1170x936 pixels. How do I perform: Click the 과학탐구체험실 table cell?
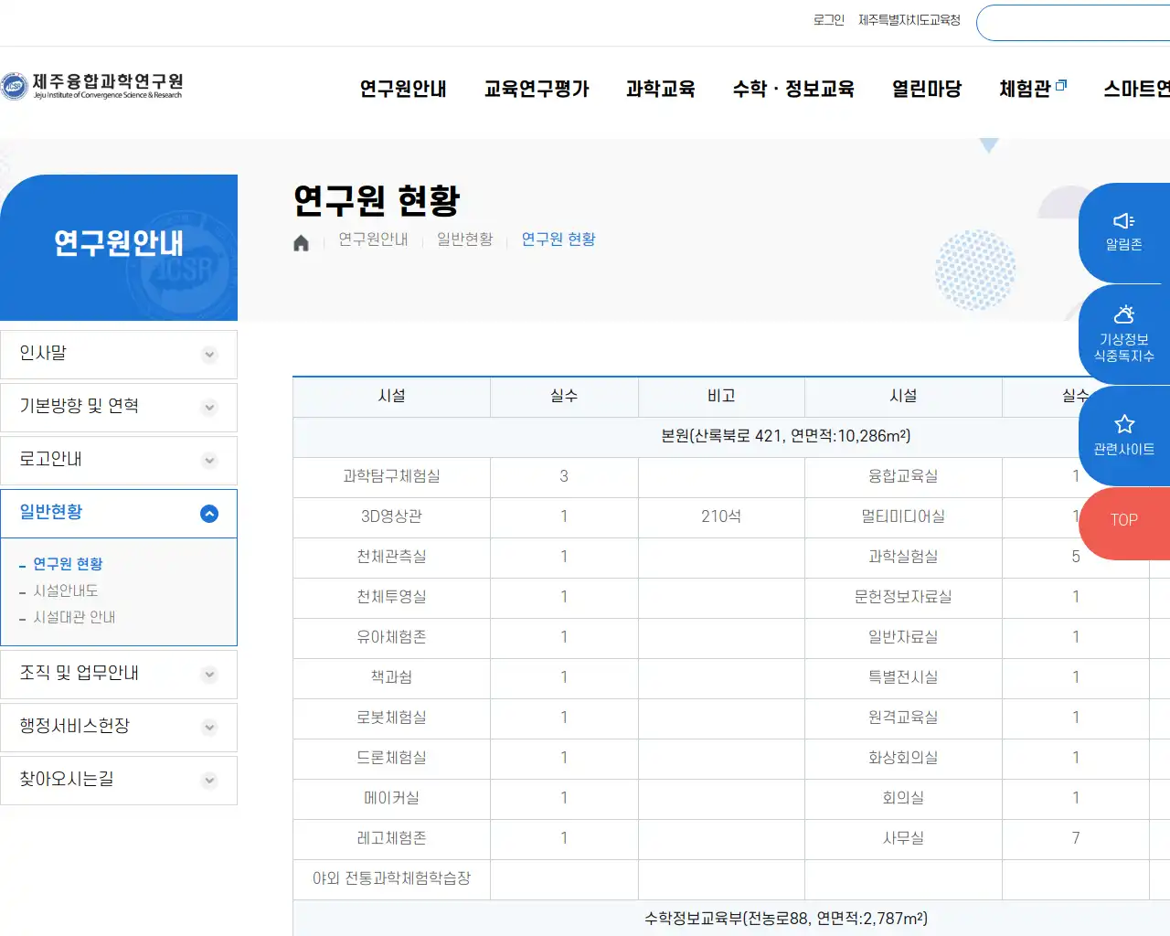pos(391,476)
